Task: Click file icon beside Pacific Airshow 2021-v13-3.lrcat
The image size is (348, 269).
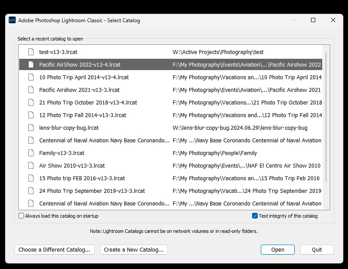Action: pos(31,90)
